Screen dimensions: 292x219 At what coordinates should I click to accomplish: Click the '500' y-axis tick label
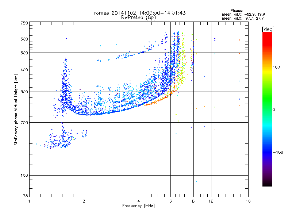click(x=24, y=53)
